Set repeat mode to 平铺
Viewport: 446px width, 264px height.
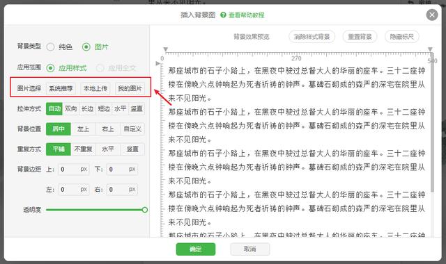click(59, 149)
